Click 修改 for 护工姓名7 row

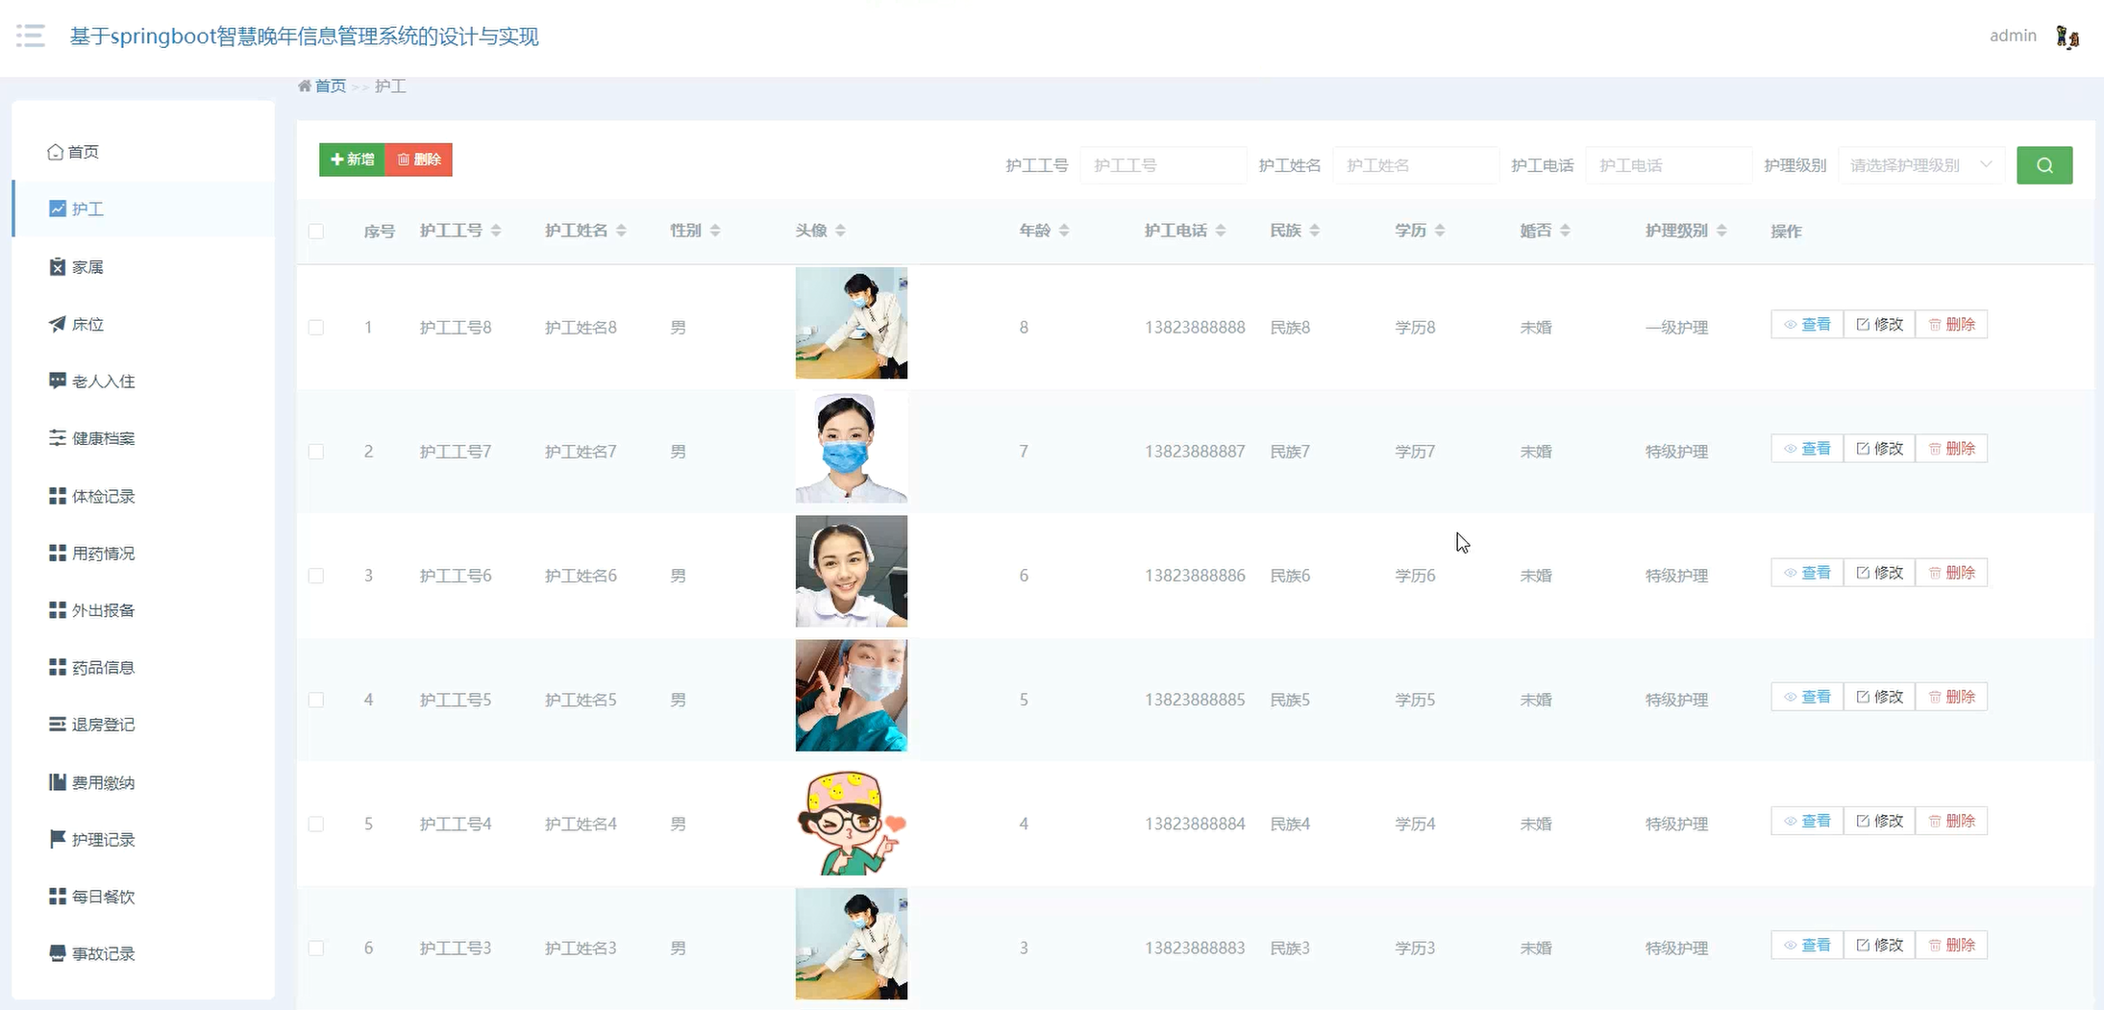[1879, 449]
